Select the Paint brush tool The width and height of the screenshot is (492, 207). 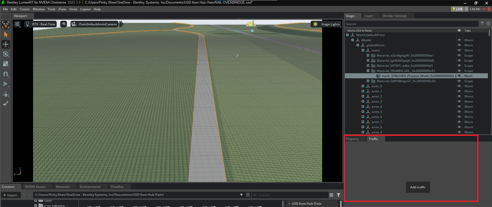tap(6, 103)
